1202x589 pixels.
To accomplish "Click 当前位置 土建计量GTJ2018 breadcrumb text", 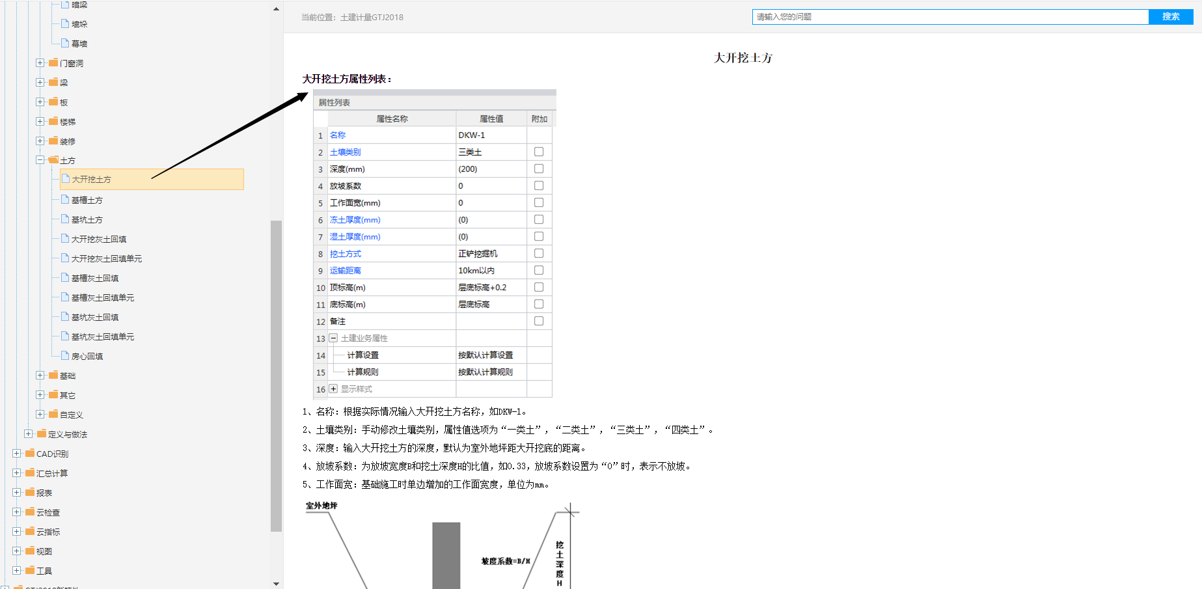I will pyautogui.click(x=352, y=18).
